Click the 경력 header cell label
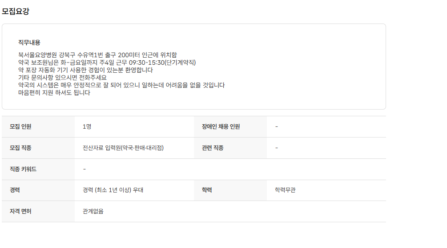 click(x=15, y=190)
